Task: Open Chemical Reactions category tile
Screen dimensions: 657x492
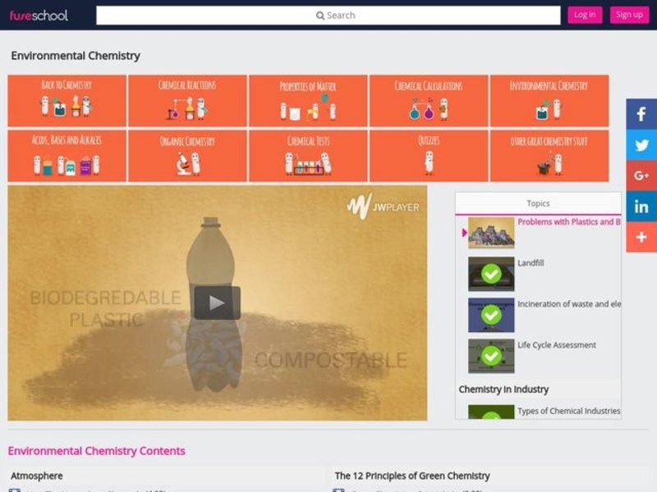Action: pyautogui.click(x=187, y=100)
